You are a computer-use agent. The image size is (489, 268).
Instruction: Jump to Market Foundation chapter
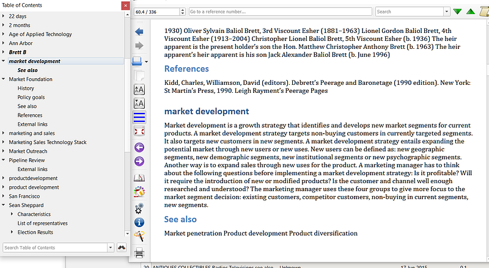31,79
